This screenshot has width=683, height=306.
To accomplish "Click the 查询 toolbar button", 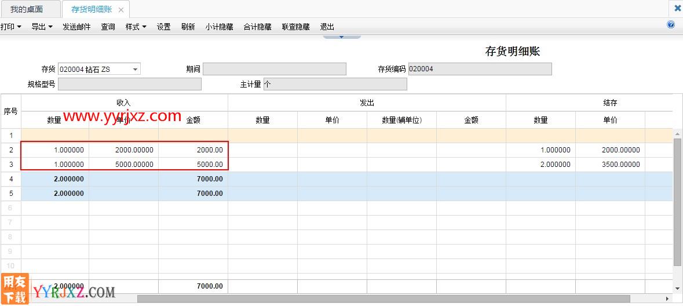I will tap(108, 27).
